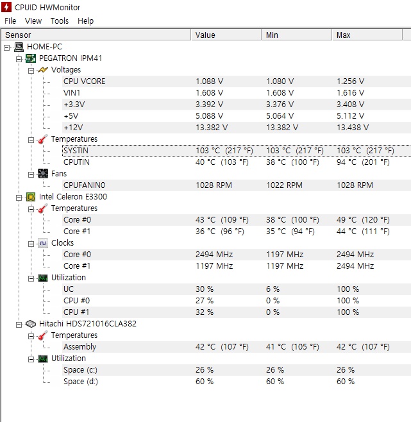411x422 pixels.
Task: Select the +12V voltage row
Action: (x=237, y=128)
